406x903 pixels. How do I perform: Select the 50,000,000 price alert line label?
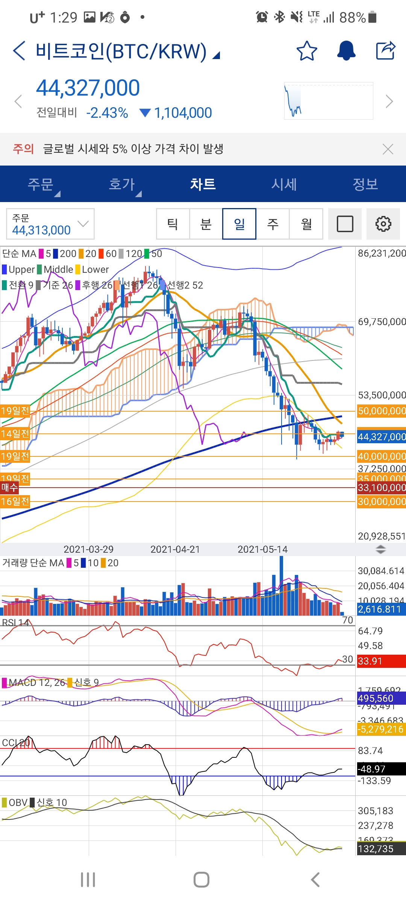(382, 411)
